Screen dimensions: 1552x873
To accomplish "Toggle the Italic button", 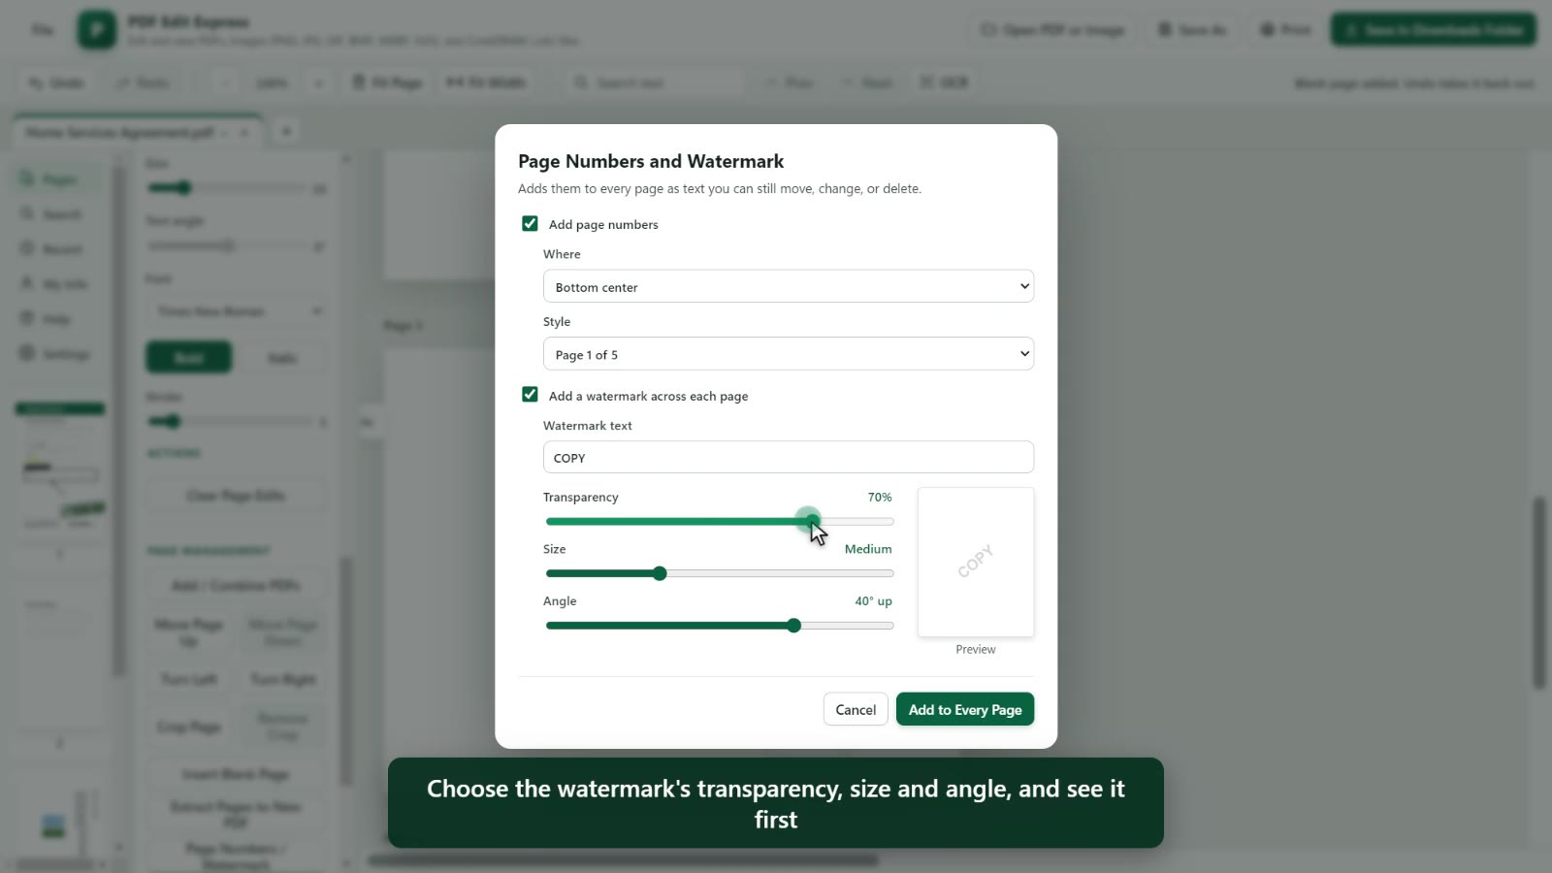I will tap(282, 358).
